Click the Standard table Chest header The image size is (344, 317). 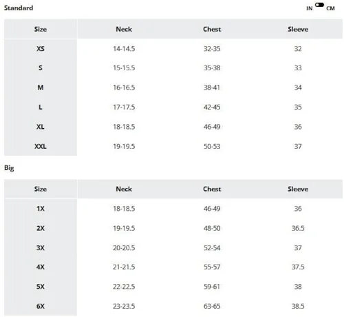[212, 29]
